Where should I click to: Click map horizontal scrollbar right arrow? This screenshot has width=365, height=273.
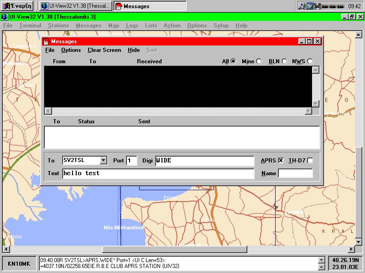(x=351, y=249)
